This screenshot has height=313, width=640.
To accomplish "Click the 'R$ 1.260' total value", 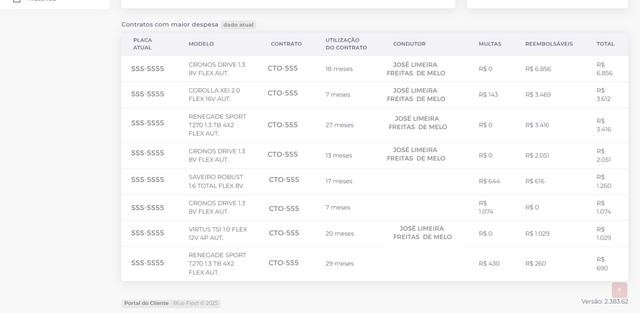I will [x=604, y=181].
